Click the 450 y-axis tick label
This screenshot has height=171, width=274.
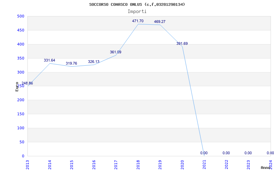(21, 30)
